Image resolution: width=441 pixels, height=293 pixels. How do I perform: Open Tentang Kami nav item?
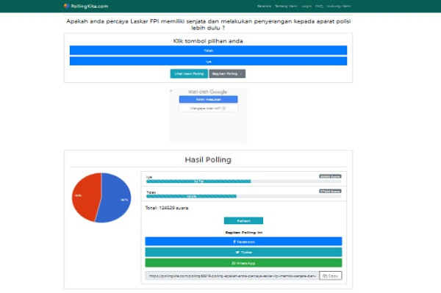tap(286, 6)
